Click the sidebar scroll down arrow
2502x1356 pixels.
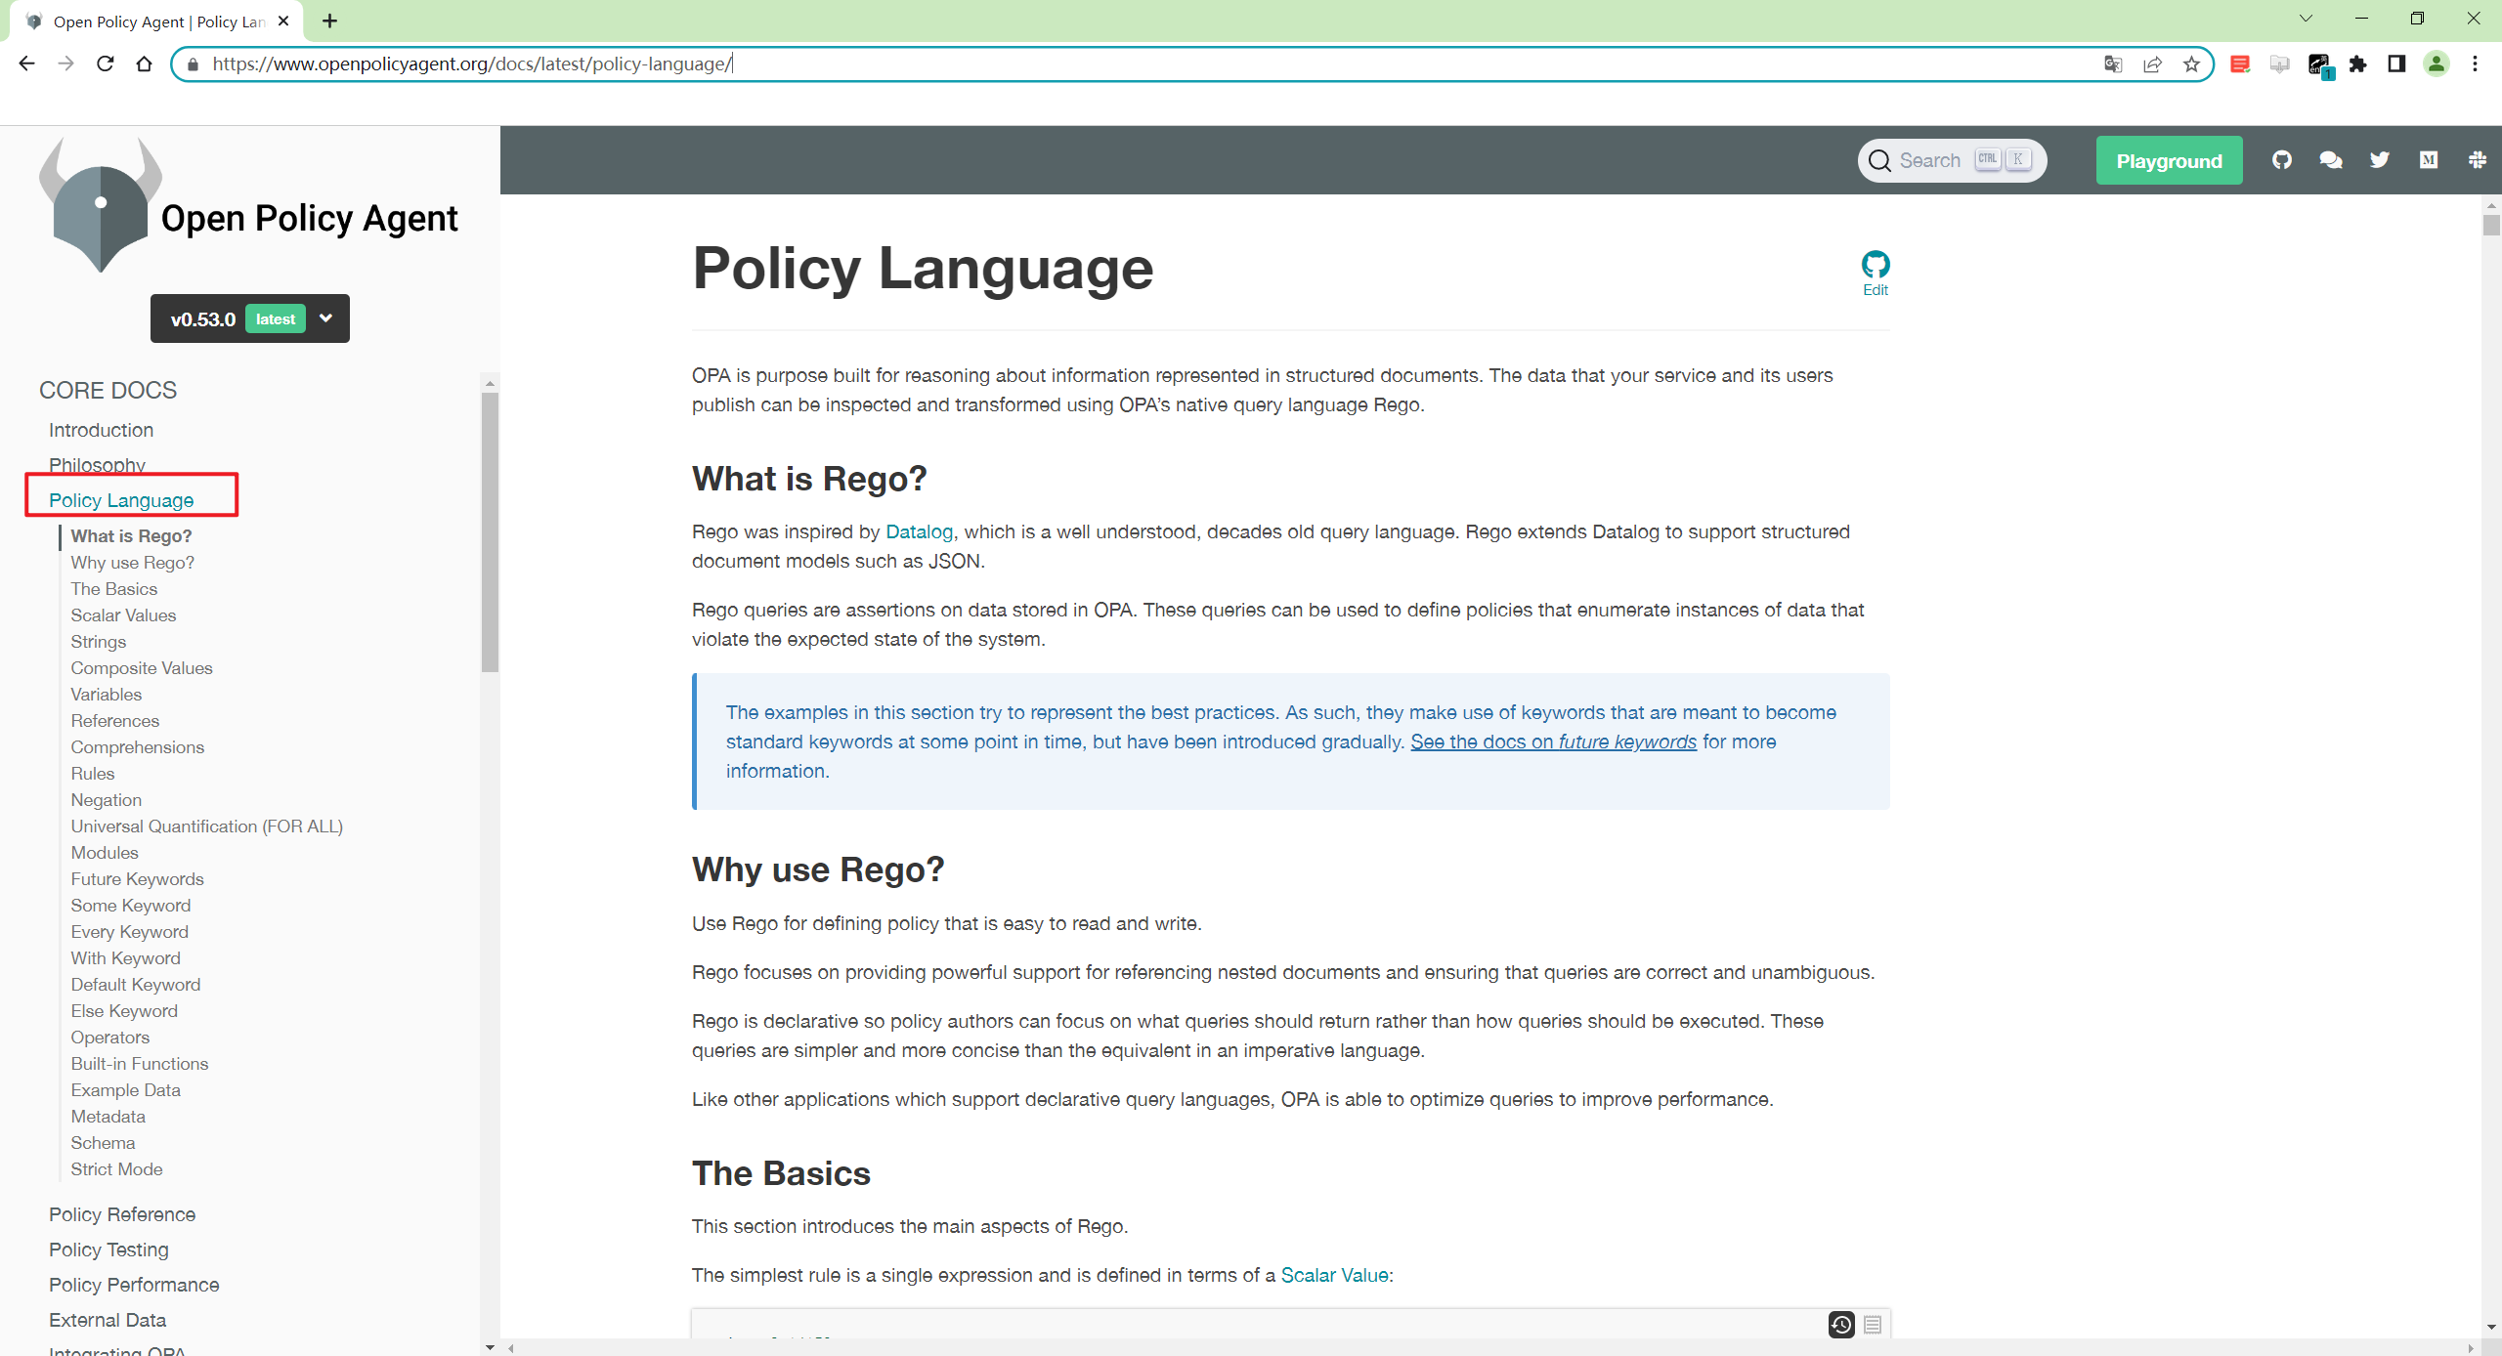click(490, 1347)
